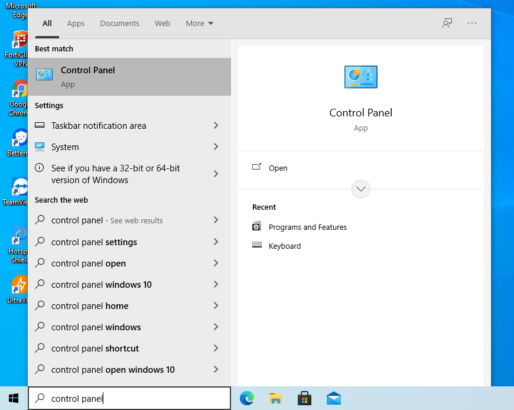The height and width of the screenshot is (410, 514).
Task: Select control panel open windows 10 suggestion
Action: (129, 369)
